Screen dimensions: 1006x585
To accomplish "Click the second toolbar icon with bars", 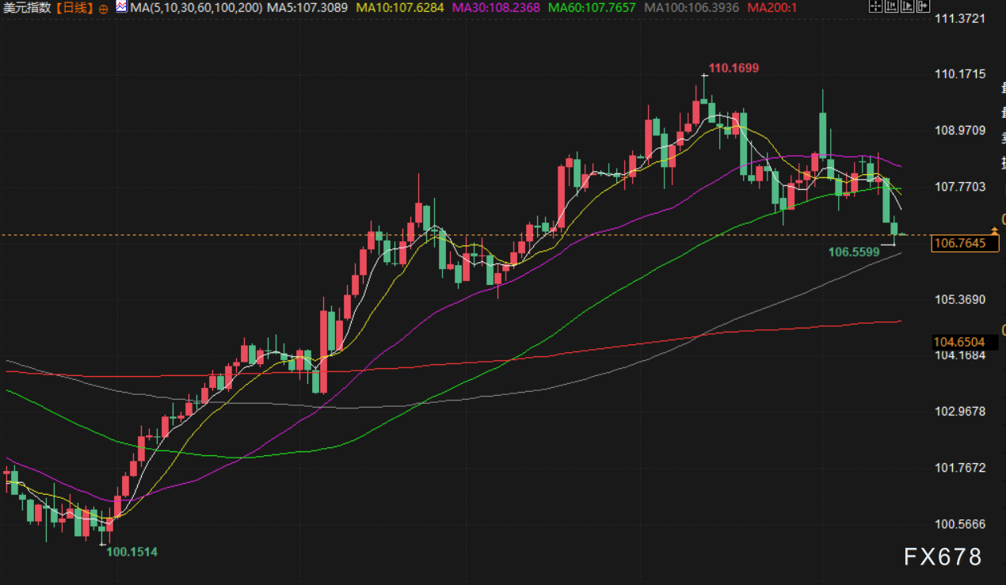I will click(891, 7).
